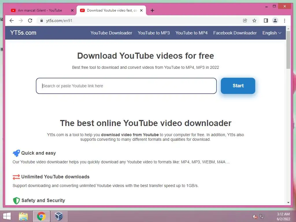Close the Download Youtube video tab
Viewport: 296px width, 222px height.
[141, 10]
